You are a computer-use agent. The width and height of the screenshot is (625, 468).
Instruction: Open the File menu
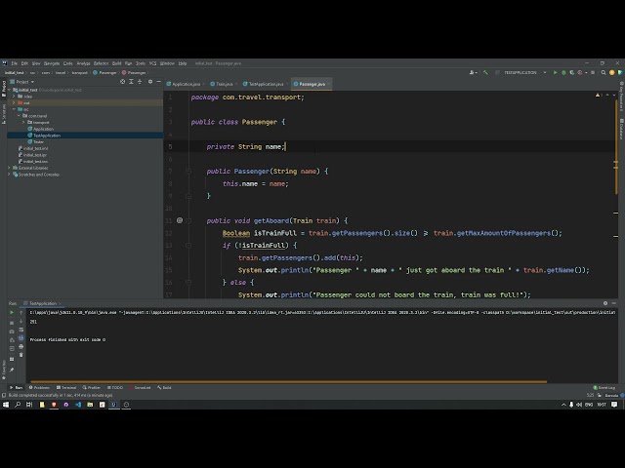click(15, 63)
